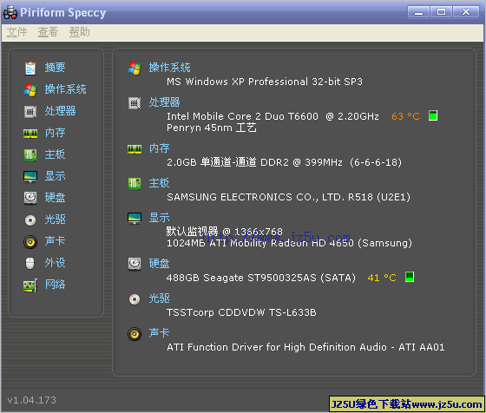Click the 摘要 clipboard icon in sidebar
The height and width of the screenshot is (413, 486).
click(x=30, y=69)
